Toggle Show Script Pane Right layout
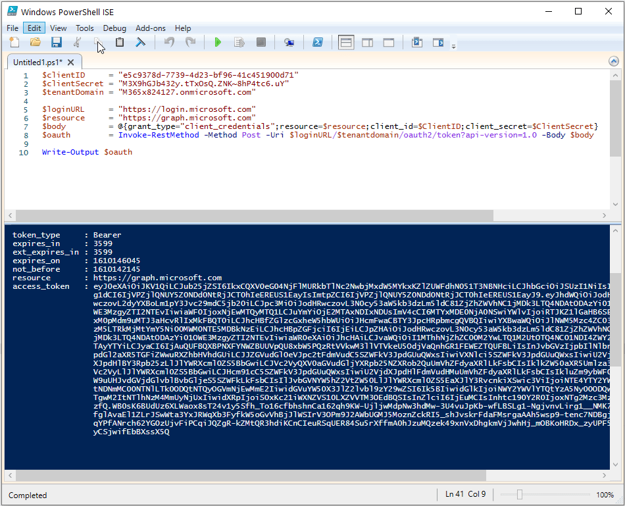 tap(367, 41)
